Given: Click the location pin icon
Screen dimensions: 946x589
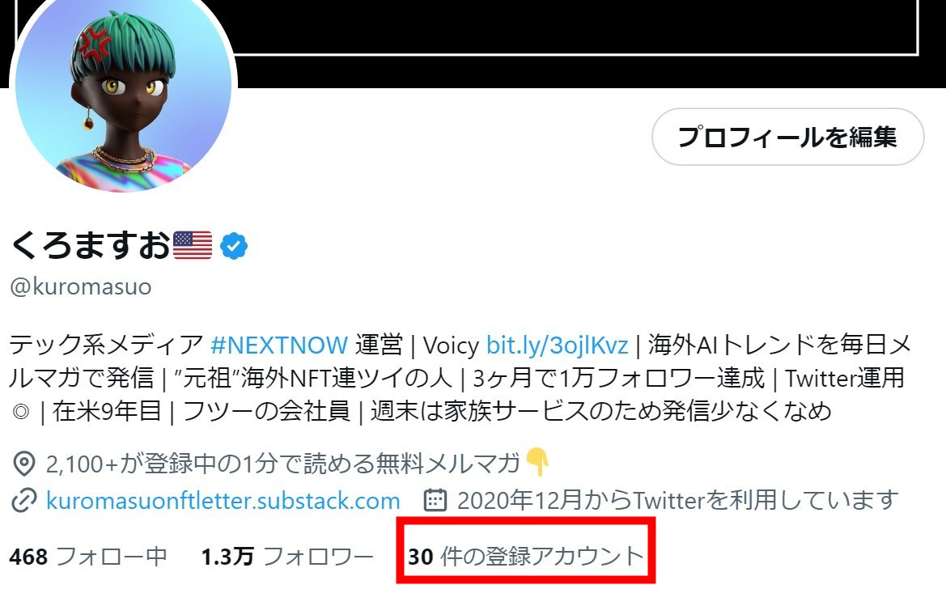Looking at the screenshot, I should click(x=24, y=464).
